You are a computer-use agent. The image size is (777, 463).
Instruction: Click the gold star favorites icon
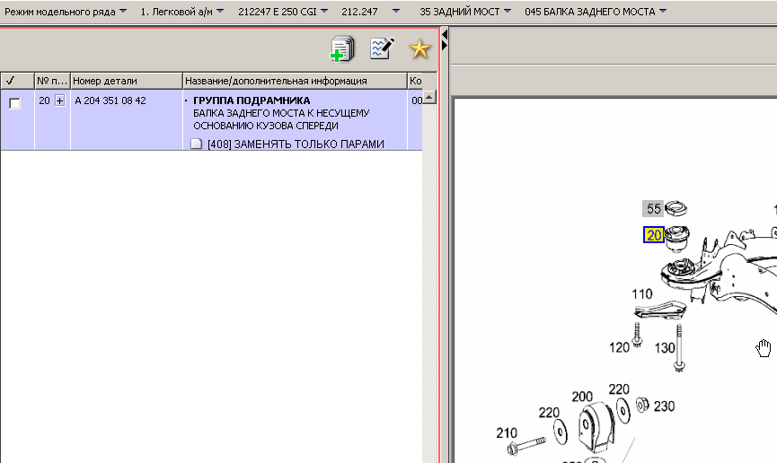pos(419,49)
